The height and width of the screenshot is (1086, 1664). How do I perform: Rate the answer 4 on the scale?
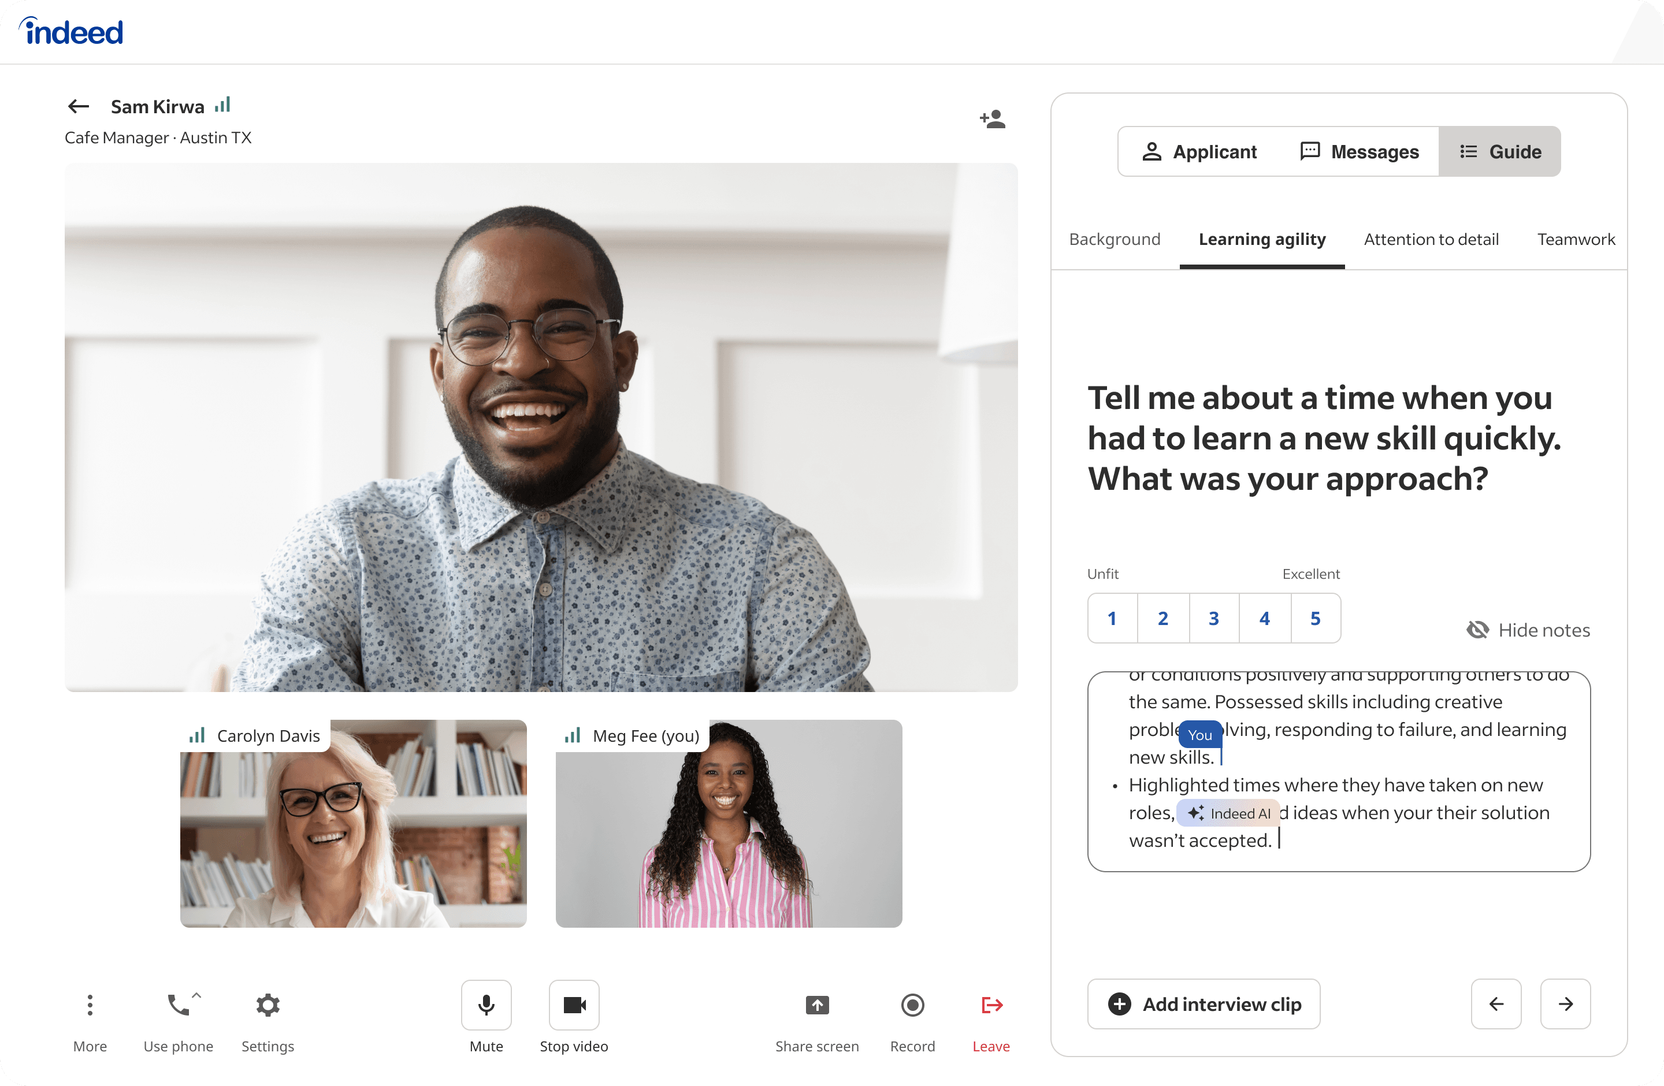1264,619
